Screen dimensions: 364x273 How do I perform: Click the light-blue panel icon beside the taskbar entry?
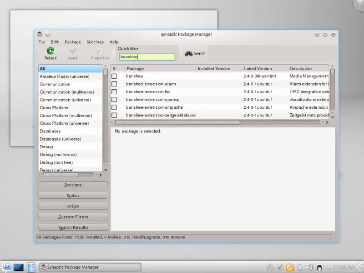click(x=31, y=267)
